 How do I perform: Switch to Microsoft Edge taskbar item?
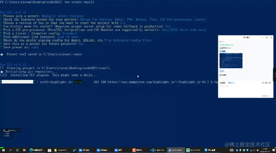[x=37, y=150]
